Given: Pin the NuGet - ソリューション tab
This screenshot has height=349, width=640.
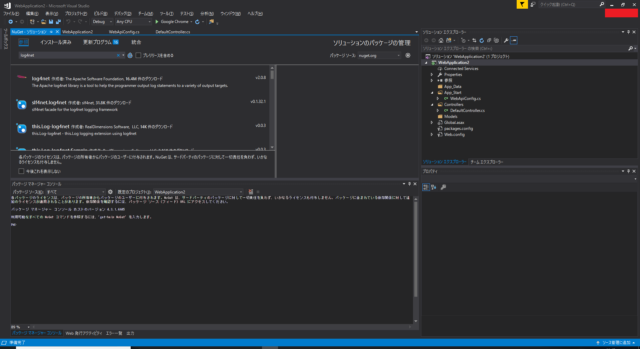Looking at the screenshot, I should tap(51, 32).
